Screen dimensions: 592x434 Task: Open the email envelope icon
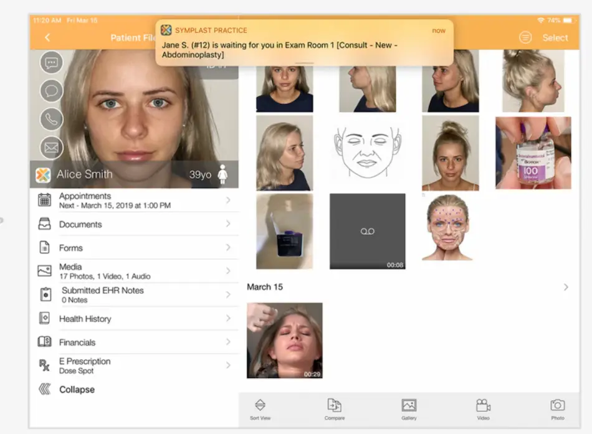click(x=50, y=148)
